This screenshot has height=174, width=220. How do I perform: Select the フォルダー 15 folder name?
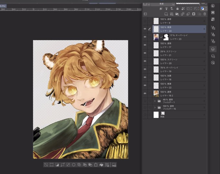[169, 109]
